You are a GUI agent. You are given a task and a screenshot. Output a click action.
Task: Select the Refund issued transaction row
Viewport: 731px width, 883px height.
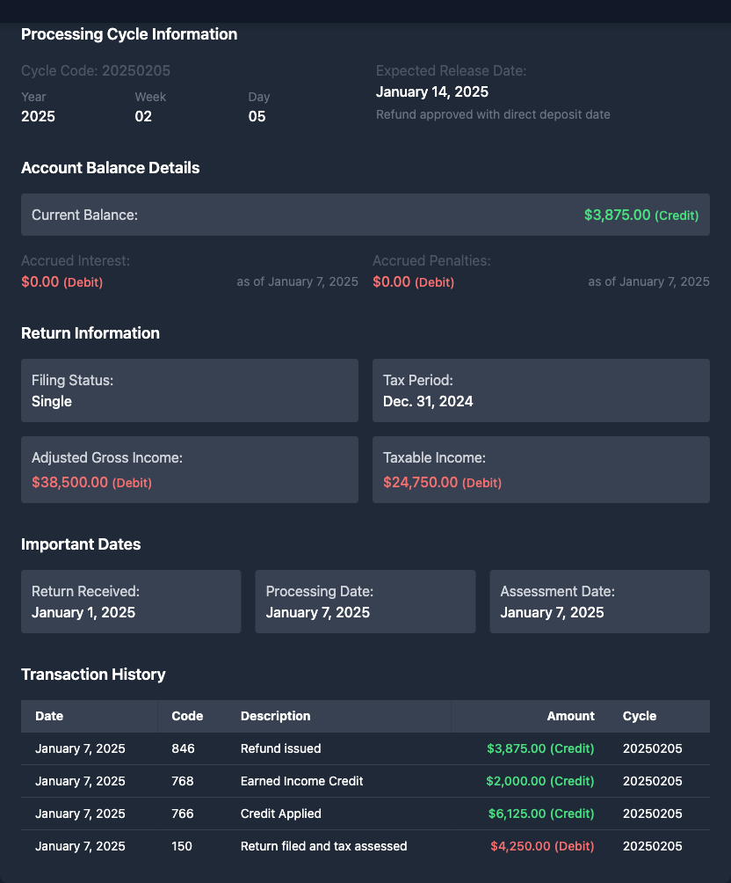pos(365,748)
